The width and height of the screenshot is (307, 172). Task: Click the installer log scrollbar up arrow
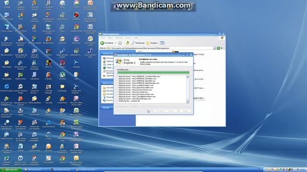pyautogui.click(x=188, y=77)
